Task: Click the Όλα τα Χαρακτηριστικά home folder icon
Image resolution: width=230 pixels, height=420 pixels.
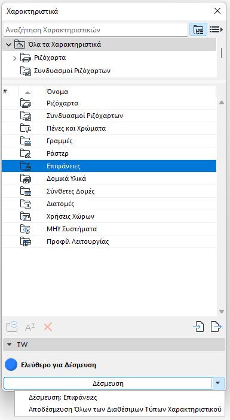Action: [x=20, y=44]
